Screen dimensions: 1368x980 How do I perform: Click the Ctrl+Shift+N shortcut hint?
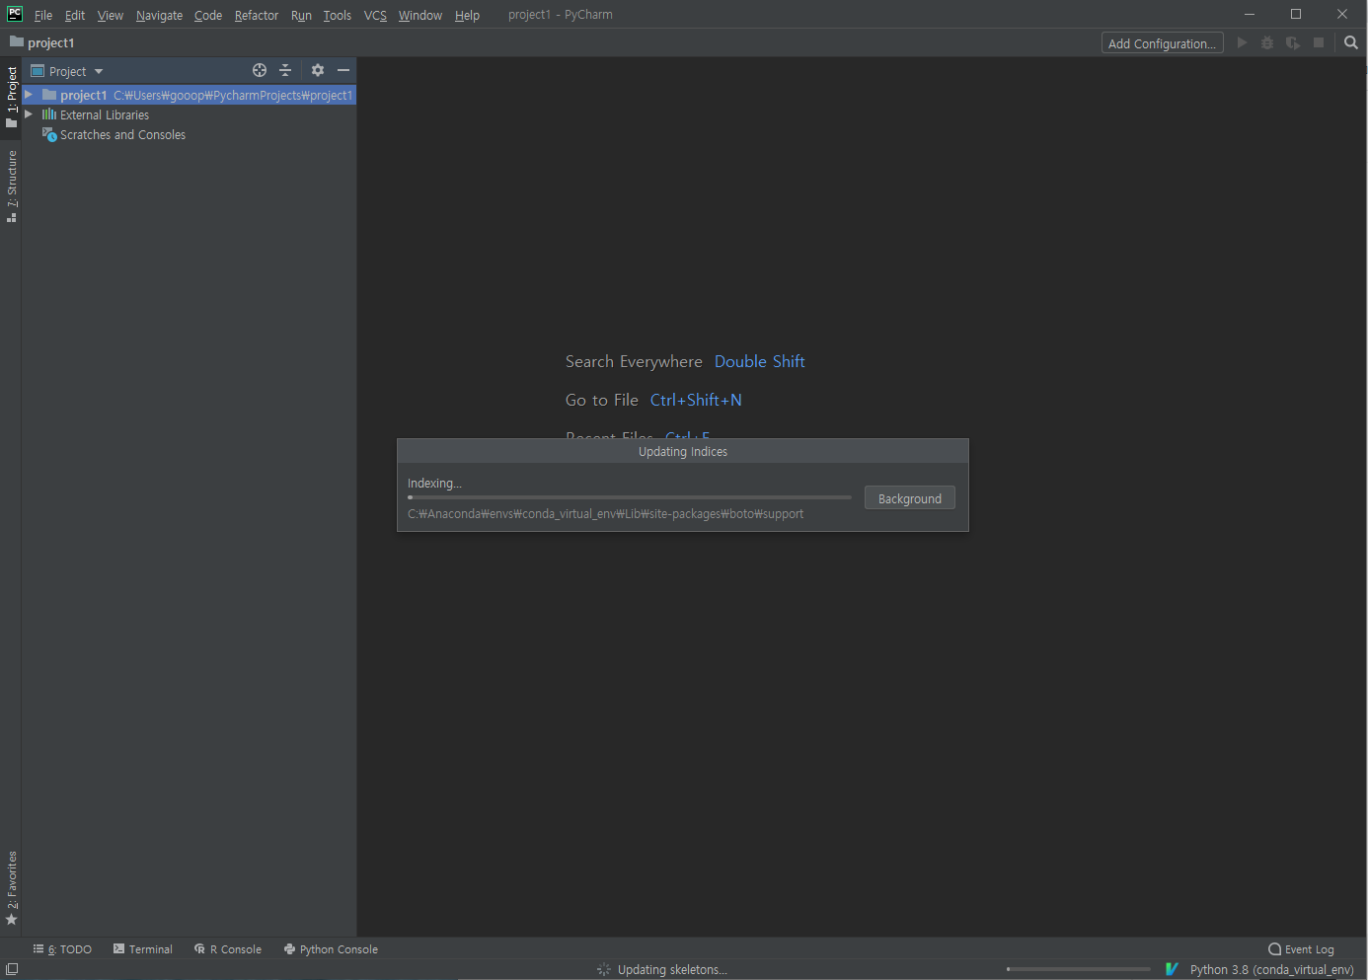[696, 400]
